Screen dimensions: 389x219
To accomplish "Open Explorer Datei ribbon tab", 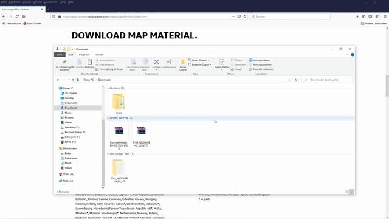I will [60, 55].
